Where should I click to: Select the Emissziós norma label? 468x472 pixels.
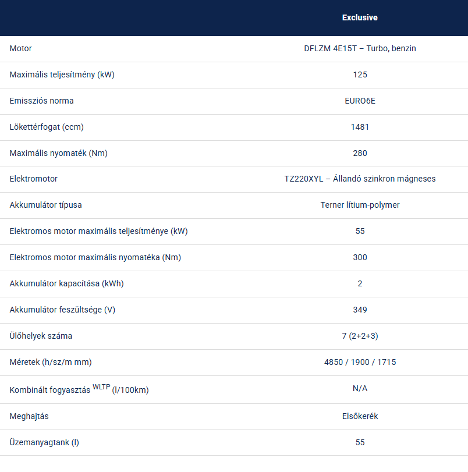coord(41,101)
